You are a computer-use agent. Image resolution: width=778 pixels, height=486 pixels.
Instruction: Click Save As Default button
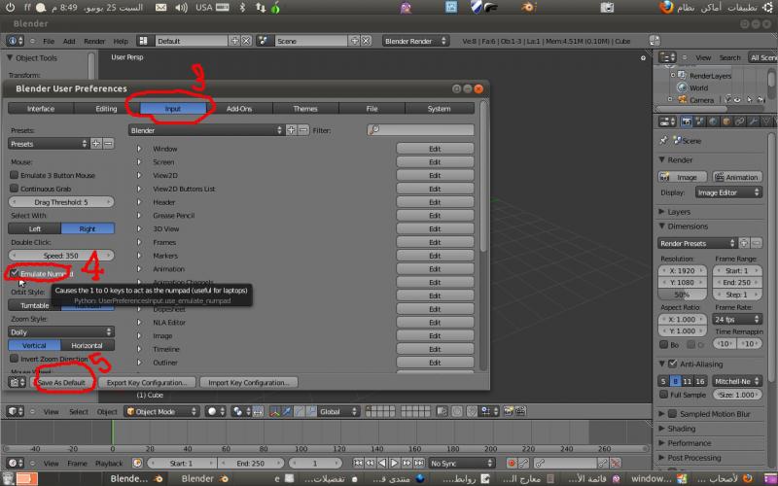(61, 382)
